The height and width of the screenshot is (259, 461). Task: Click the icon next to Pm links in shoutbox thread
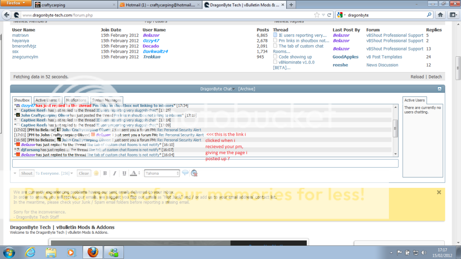click(275, 40)
